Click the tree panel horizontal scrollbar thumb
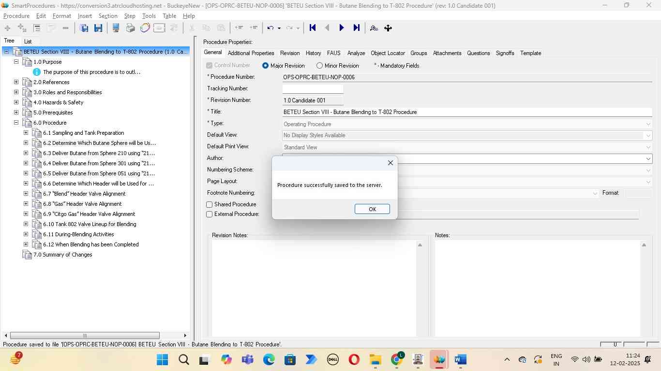661x371 pixels. click(x=85, y=336)
